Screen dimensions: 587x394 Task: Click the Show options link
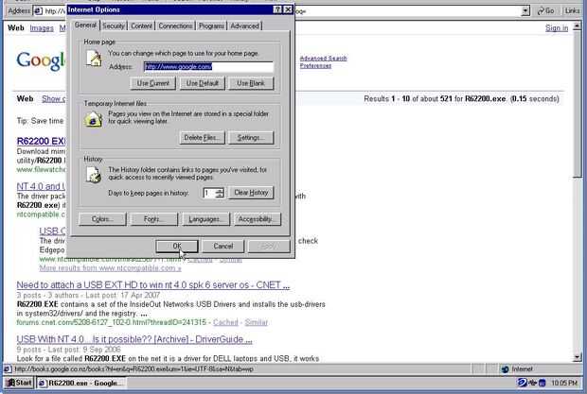[x=54, y=98]
